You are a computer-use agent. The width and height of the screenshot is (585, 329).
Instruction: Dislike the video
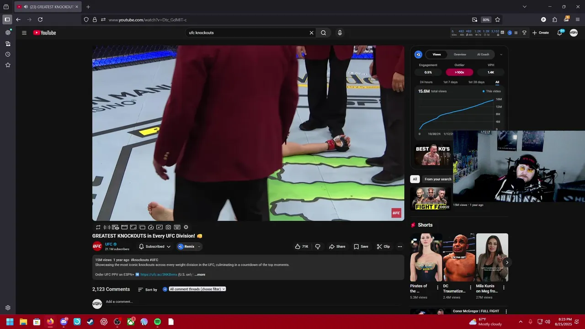point(318,246)
